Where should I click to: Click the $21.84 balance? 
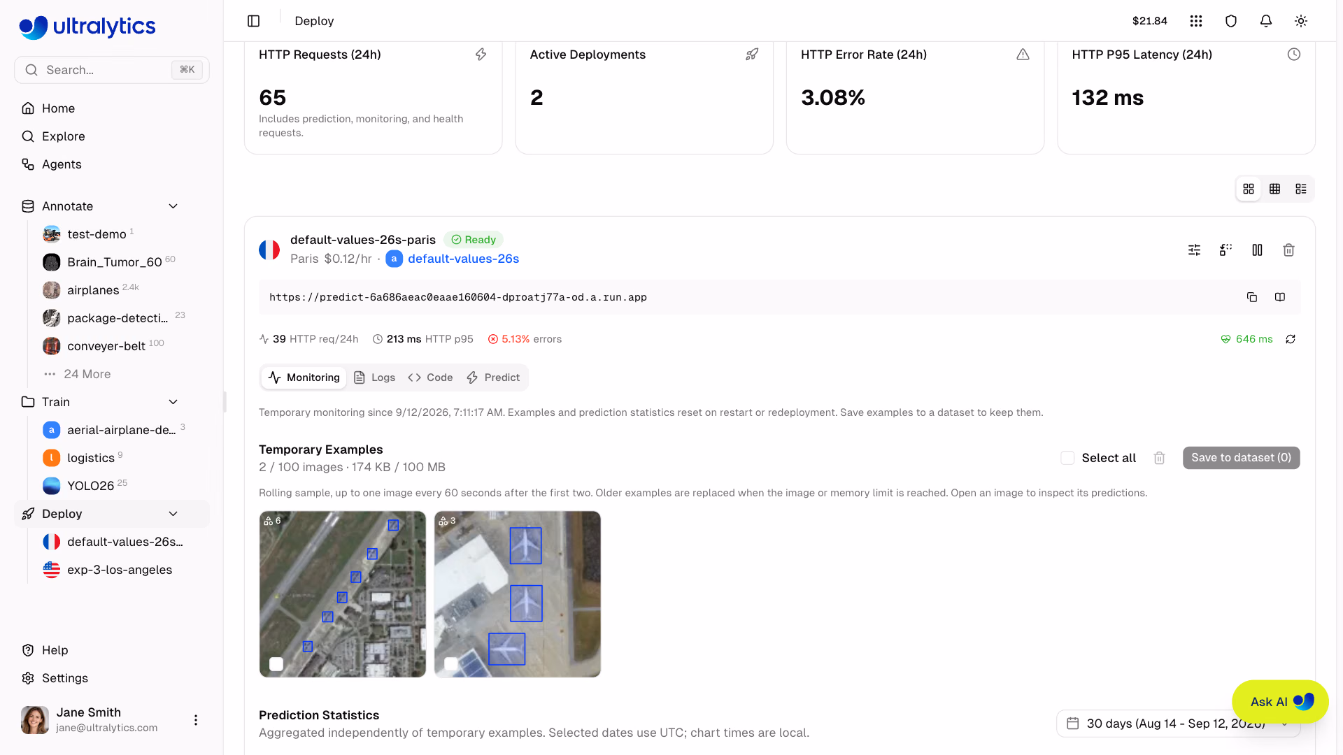click(x=1149, y=21)
